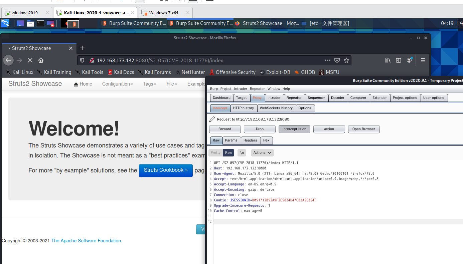Image resolution: width=463 pixels, height=264 pixels.
Task: Click the Firefox forward arrow
Action: (19, 60)
